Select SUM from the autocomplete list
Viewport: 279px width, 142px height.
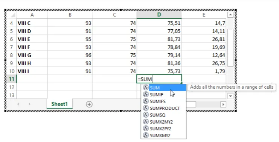coord(163,88)
